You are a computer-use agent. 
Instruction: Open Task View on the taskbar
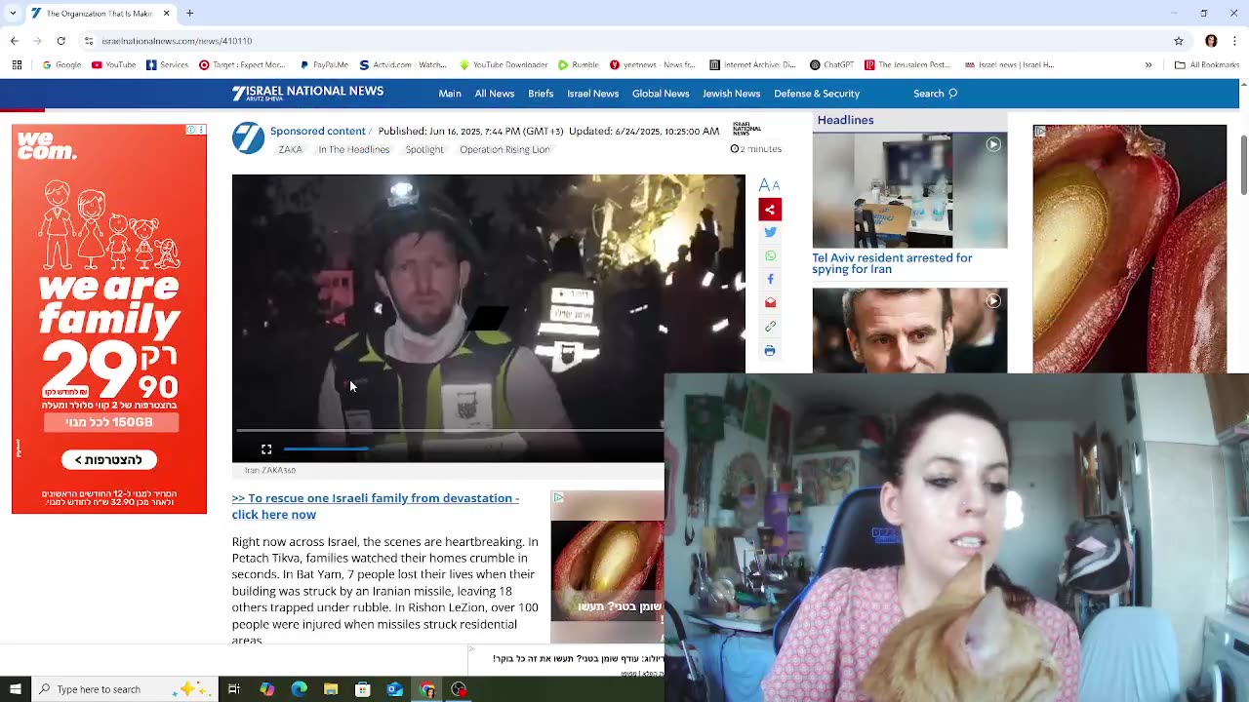tap(234, 689)
